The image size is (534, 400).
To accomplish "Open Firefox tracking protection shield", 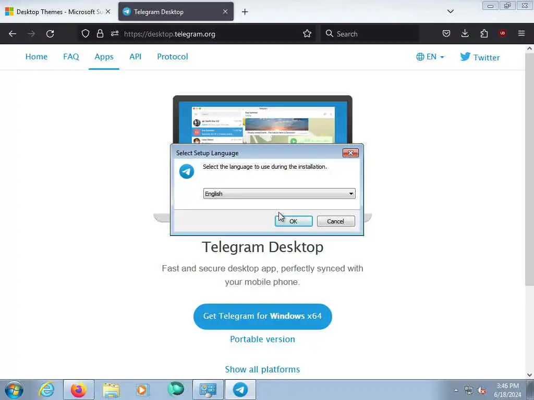I will tap(86, 34).
